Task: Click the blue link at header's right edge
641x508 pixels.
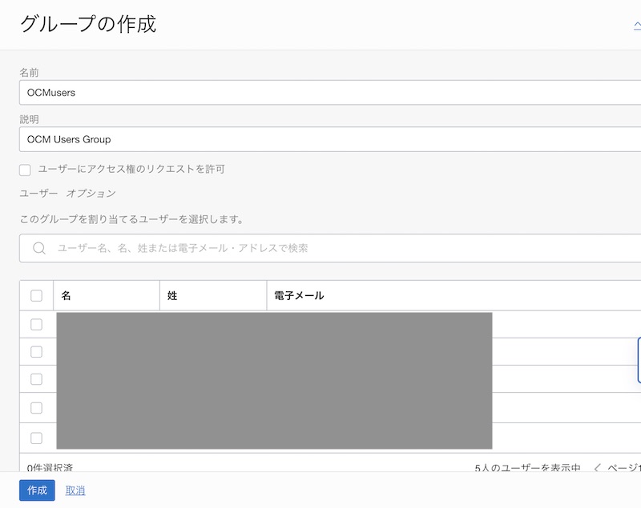Action: pos(636,24)
